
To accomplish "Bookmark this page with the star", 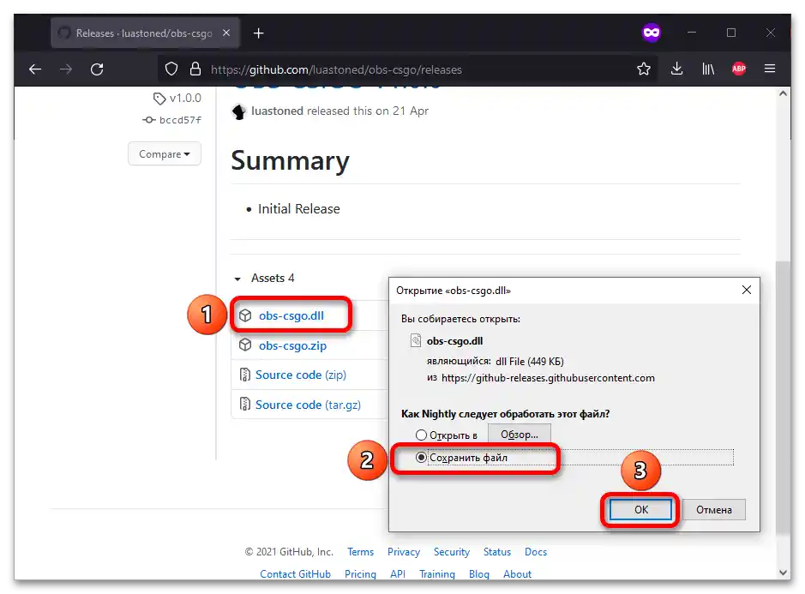I will click(x=644, y=69).
